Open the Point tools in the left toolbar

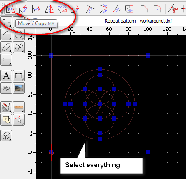6,22
